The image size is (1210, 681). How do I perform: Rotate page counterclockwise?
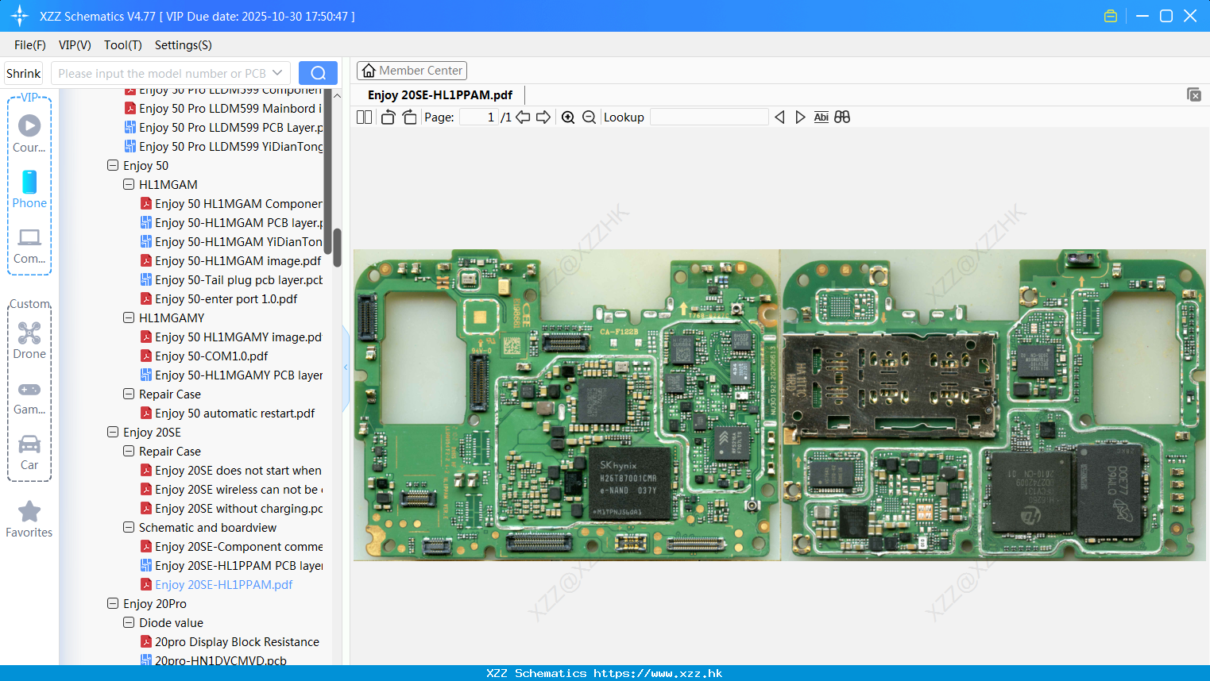388,117
